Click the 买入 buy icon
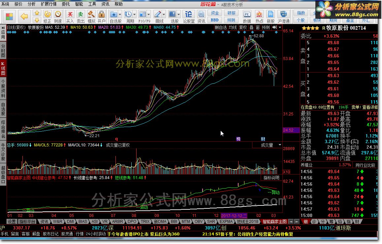The image size is (382, 244). point(70,14)
